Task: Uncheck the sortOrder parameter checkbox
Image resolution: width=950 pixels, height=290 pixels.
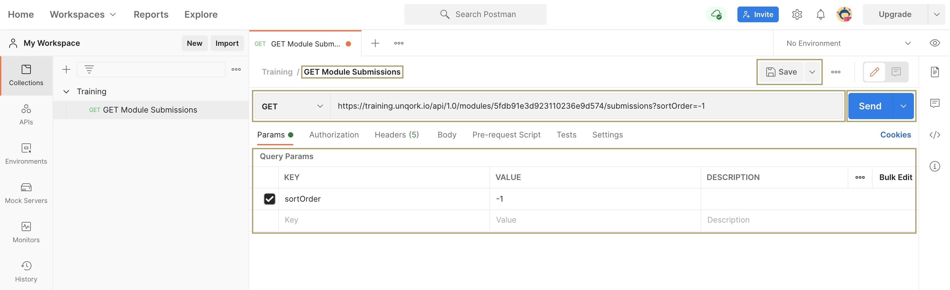Action: (x=269, y=199)
